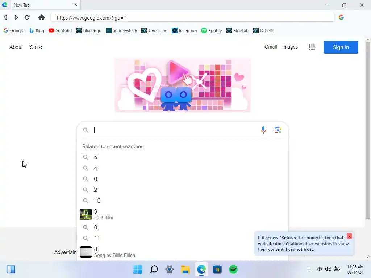Choose the suggestion 0
371x278 pixels.
point(183,227)
